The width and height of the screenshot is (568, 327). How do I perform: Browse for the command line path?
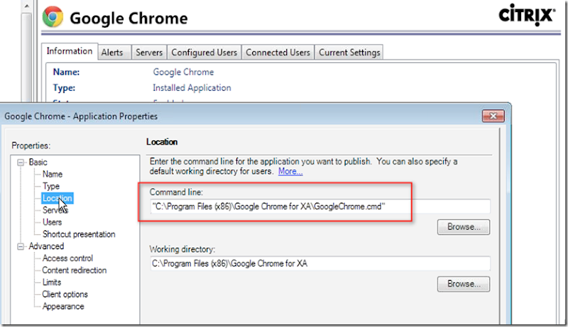[x=464, y=227]
